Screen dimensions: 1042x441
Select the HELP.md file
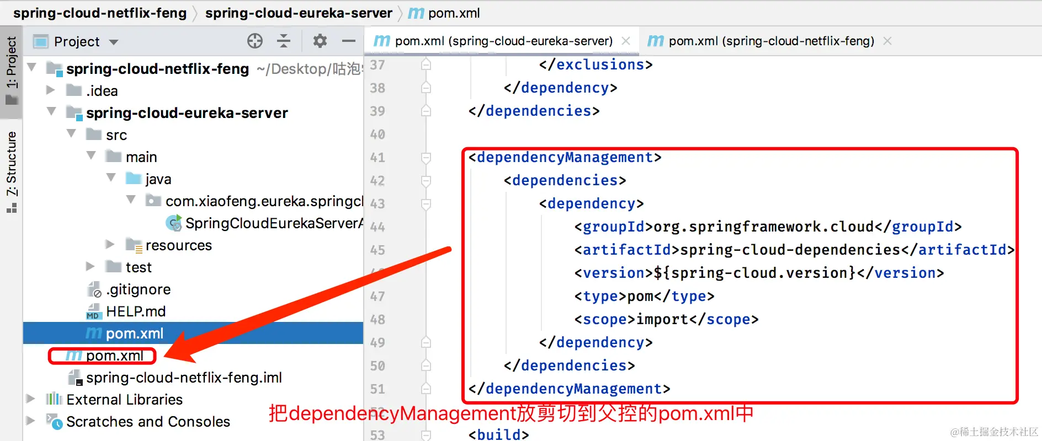tap(126, 311)
